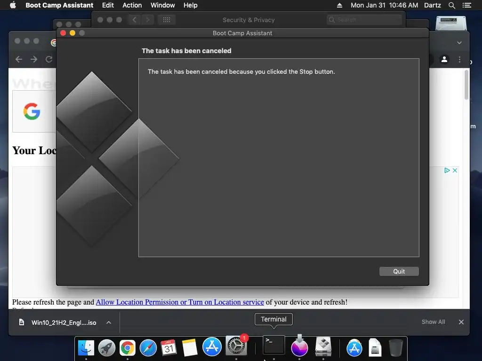Image resolution: width=482 pixels, height=361 pixels.
Task: Open Launchpad rocket icon in Dock
Action: click(107, 347)
